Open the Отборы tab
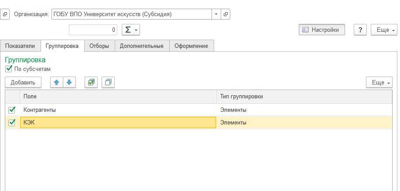Viewport: 400px width, 191px height. tap(99, 46)
